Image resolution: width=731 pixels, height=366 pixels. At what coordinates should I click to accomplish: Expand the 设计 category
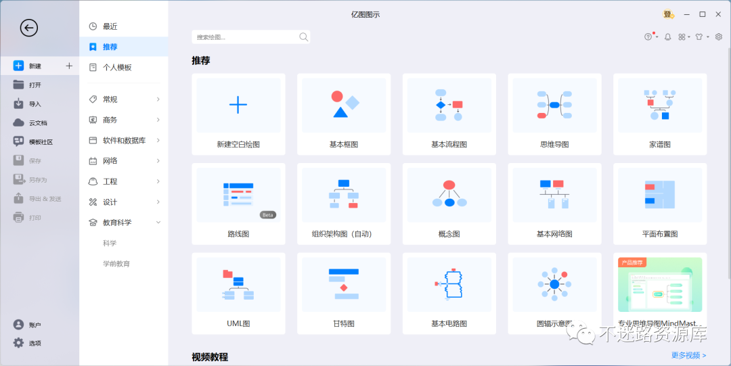pyautogui.click(x=124, y=202)
